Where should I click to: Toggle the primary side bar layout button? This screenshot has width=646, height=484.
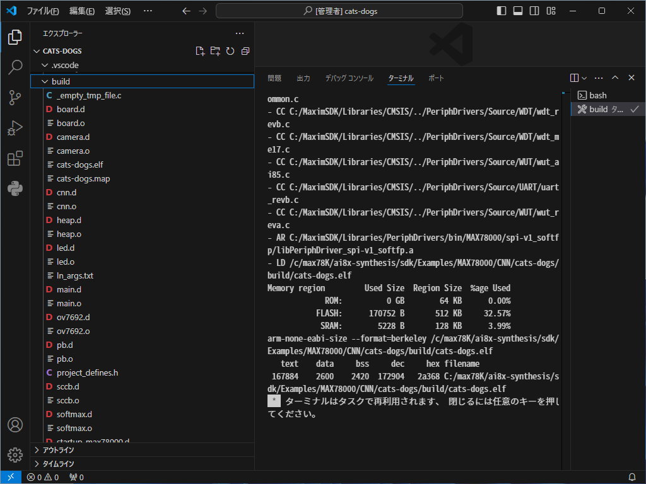502,11
